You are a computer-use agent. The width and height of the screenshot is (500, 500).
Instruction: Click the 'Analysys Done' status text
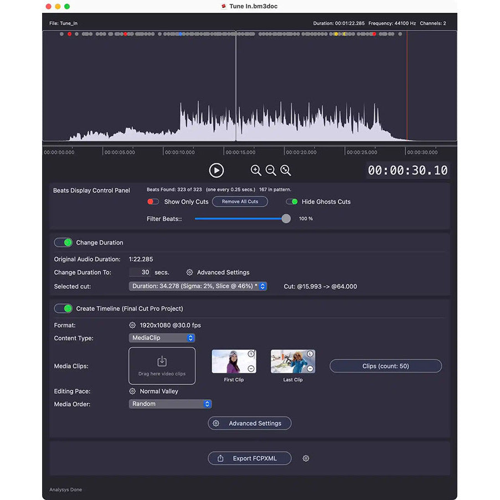(x=66, y=489)
